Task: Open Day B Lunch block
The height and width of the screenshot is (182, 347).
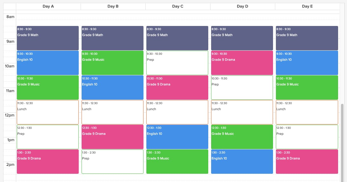Action: 112,112
